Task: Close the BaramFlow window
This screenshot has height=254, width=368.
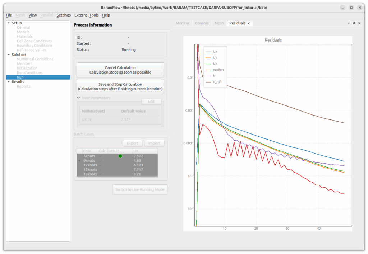Action: (x=360, y=8)
